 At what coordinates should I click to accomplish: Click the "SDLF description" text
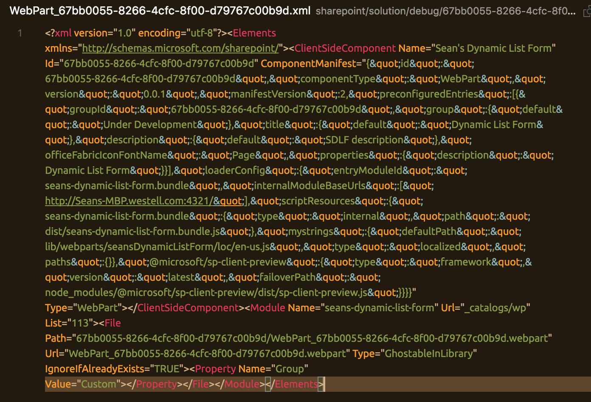click(365, 140)
